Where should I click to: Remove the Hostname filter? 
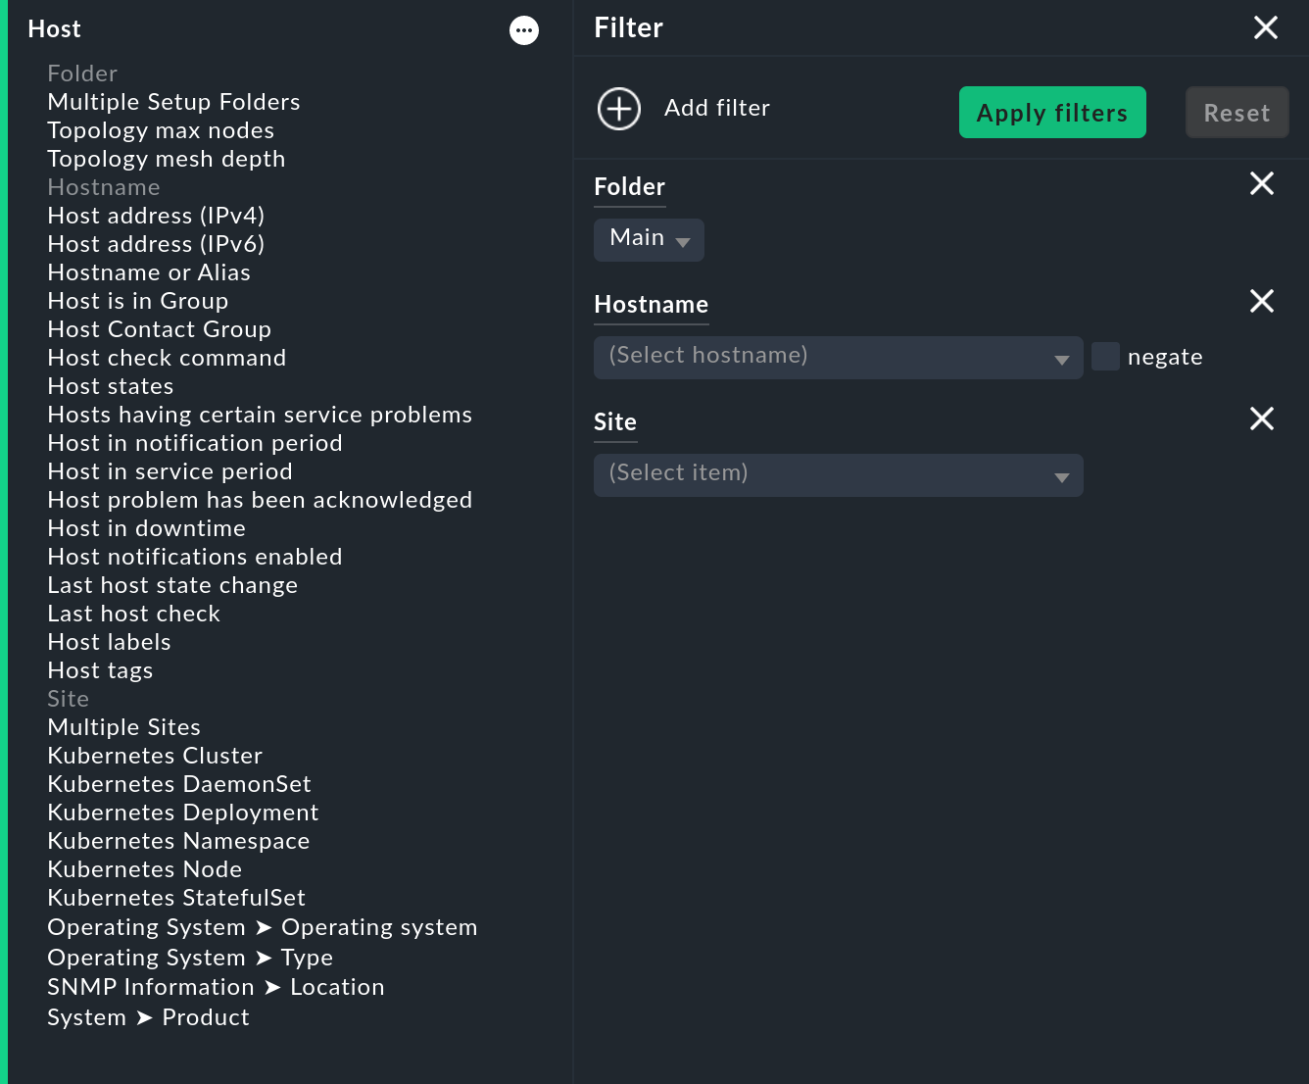point(1262,301)
